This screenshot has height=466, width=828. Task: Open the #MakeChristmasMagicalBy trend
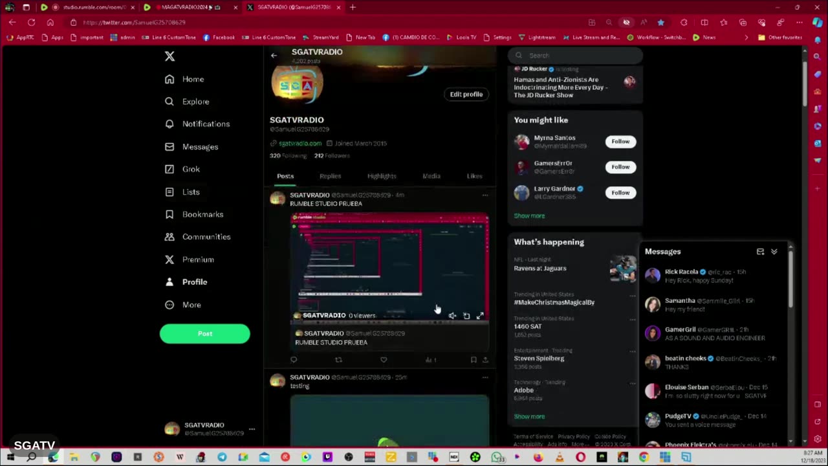554,302
